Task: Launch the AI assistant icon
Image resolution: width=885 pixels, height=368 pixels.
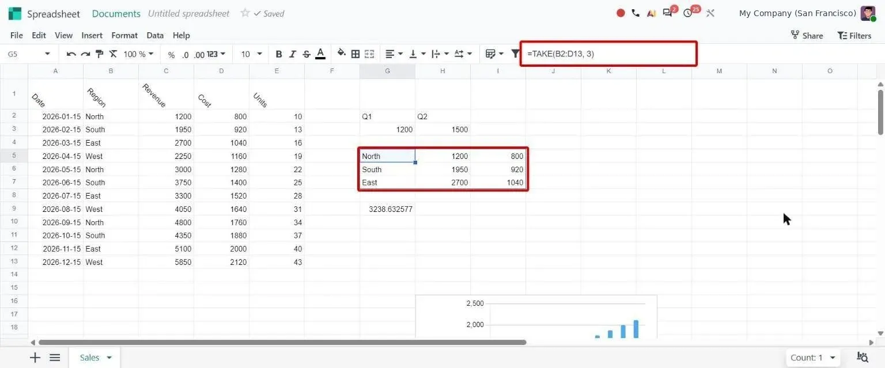Action: [x=651, y=13]
